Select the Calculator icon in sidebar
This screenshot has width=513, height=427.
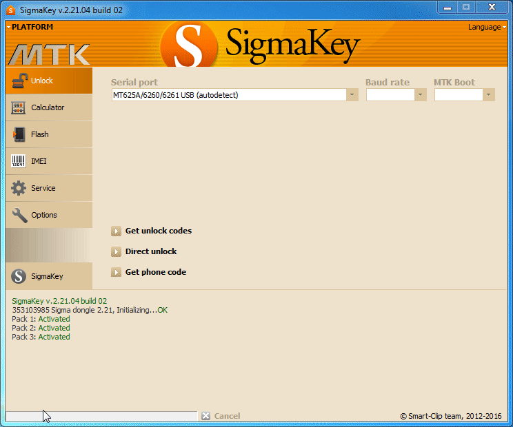[x=19, y=107]
